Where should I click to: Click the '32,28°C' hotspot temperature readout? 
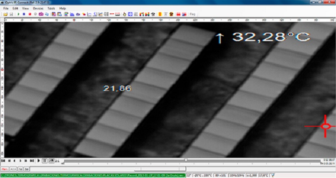[271, 37]
